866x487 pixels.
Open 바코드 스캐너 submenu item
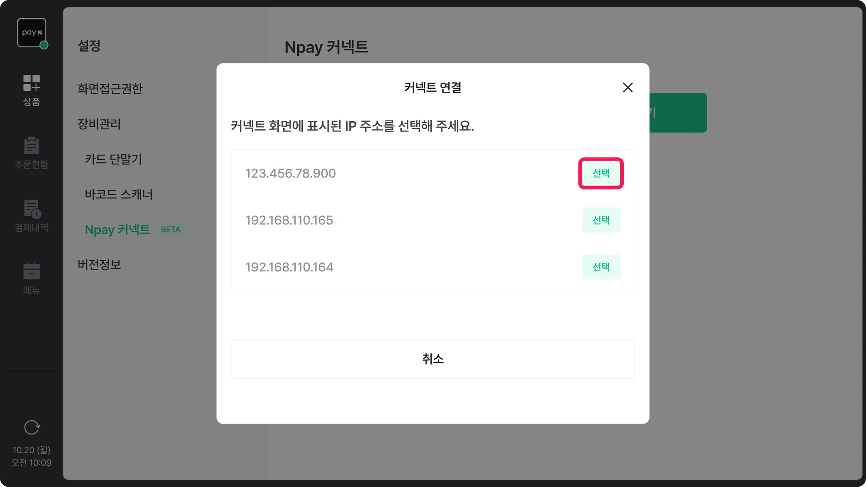tap(119, 194)
